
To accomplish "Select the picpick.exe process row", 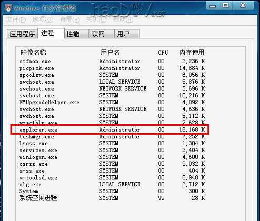I will pyautogui.click(x=112, y=68).
